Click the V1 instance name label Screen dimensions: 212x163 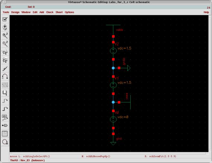point(117,78)
